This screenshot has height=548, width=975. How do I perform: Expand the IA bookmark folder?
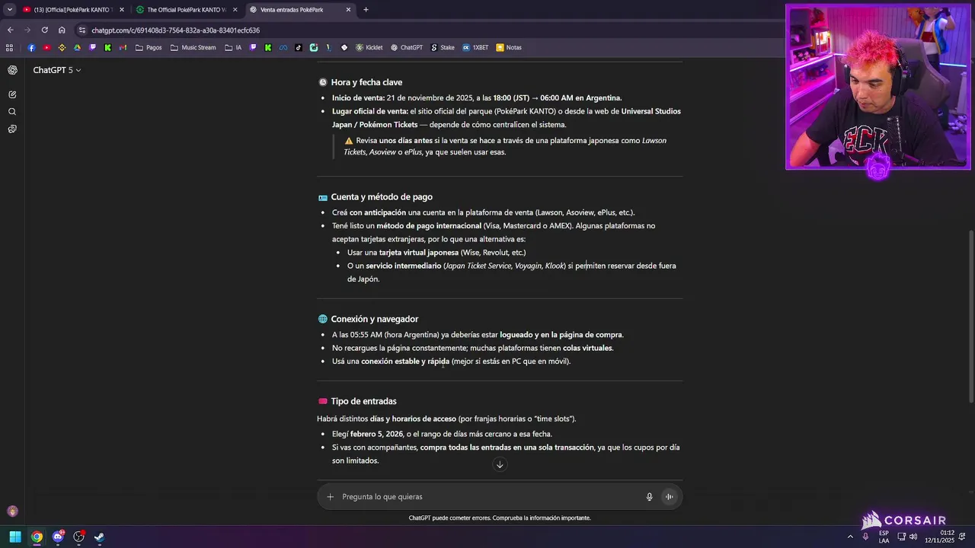click(x=233, y=47)
